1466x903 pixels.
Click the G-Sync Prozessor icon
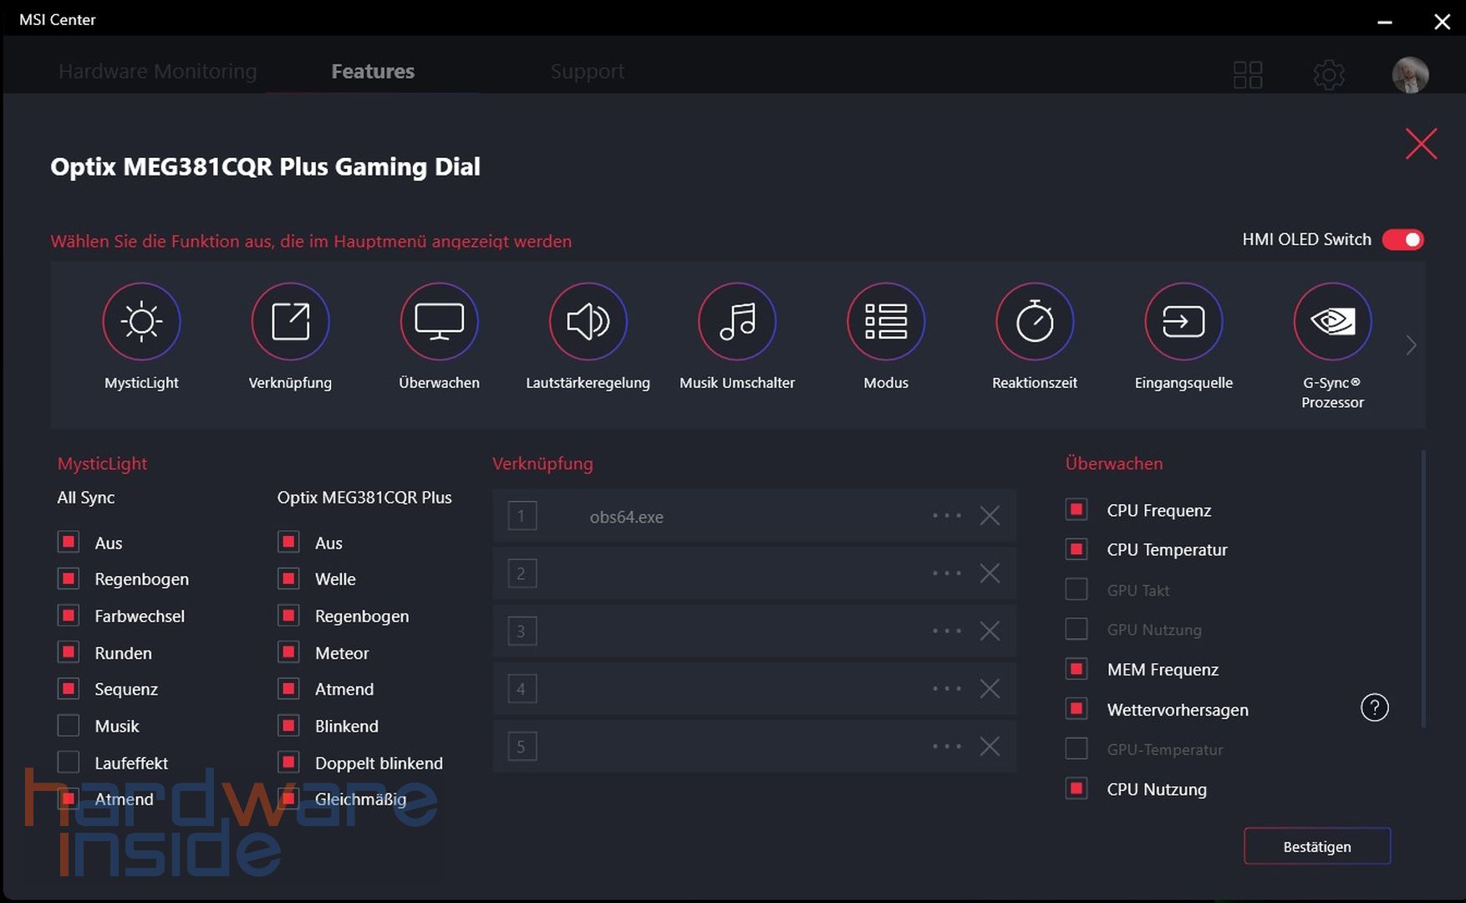1332,322
